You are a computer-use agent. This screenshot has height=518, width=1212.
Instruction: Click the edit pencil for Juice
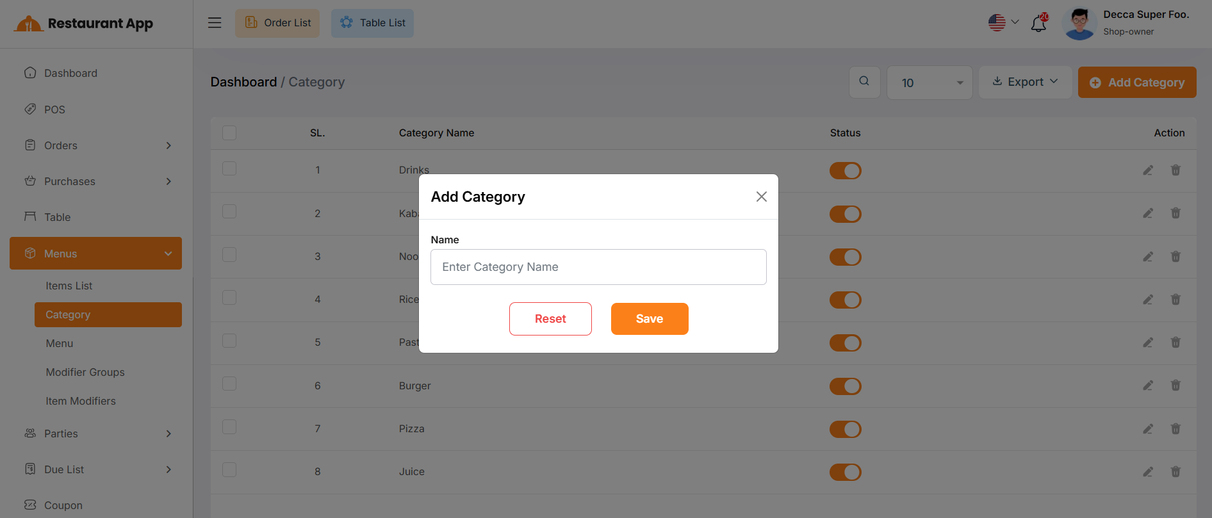click(1148, 472)
